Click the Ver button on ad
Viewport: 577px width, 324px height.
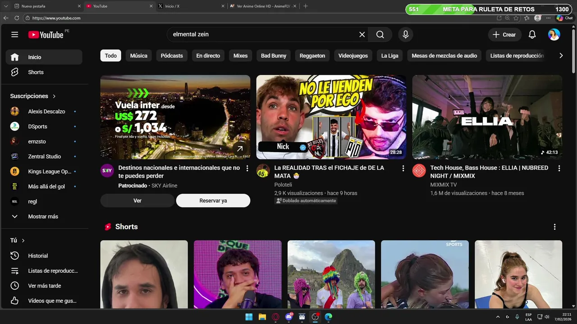coord(137,201)
